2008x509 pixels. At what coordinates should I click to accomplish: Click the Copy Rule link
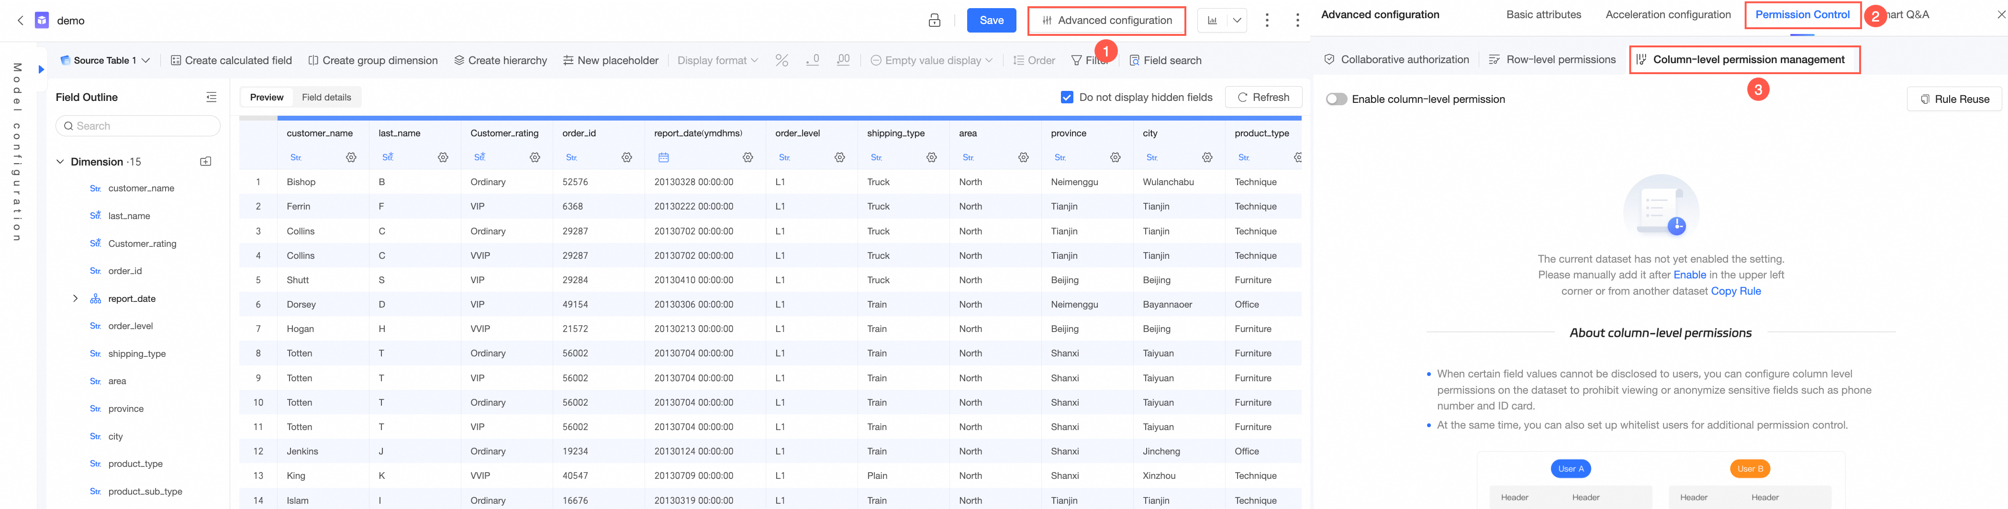[1735, 291]
